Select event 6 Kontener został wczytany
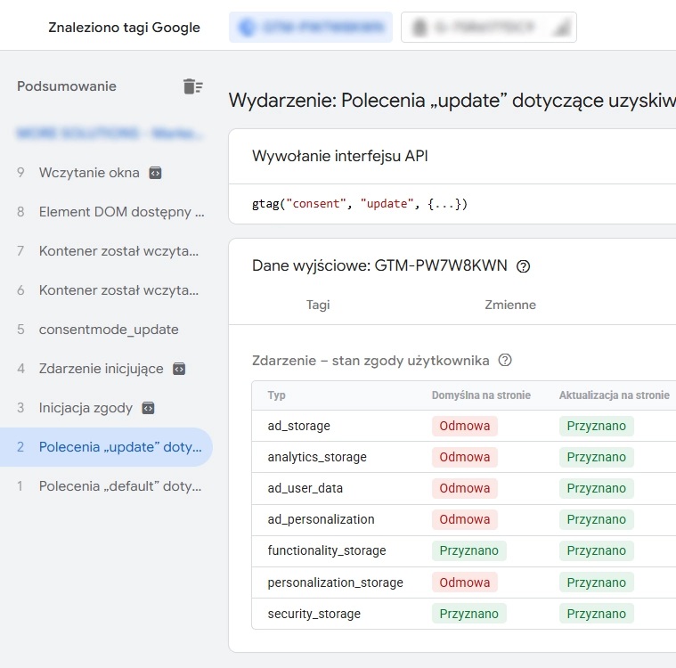 coord(118,290)
